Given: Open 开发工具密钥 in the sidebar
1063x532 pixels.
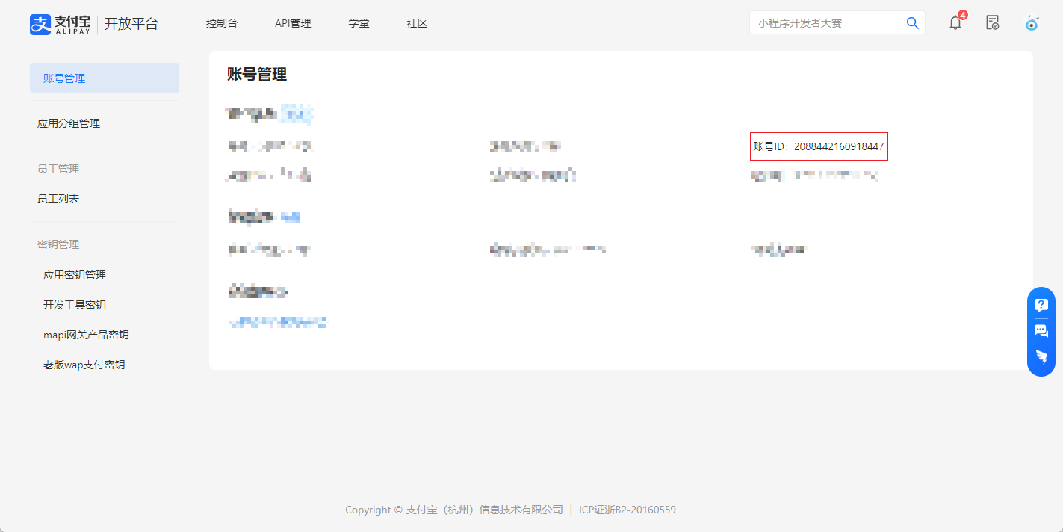Looking at the screenshot, I should [75, 305].
